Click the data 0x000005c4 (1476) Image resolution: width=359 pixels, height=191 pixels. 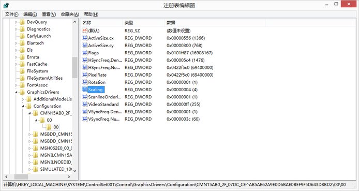[186, 60]
